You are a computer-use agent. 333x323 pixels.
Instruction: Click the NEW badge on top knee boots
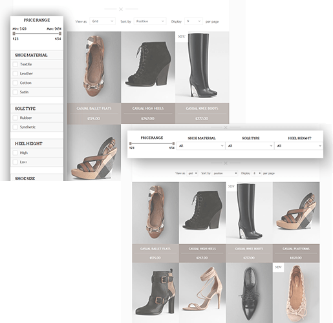point(182,37)
